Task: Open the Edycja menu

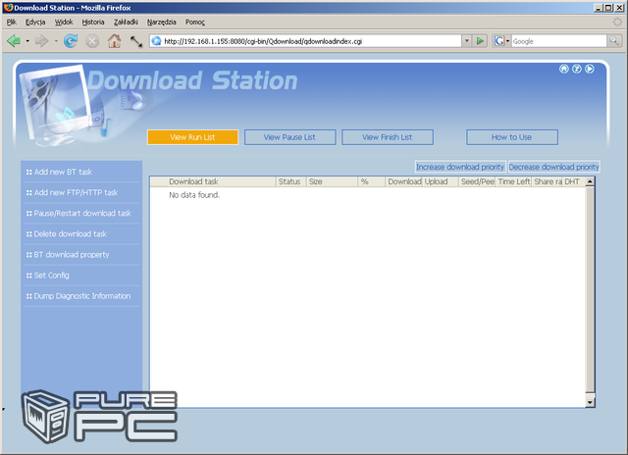Action: 35,22
